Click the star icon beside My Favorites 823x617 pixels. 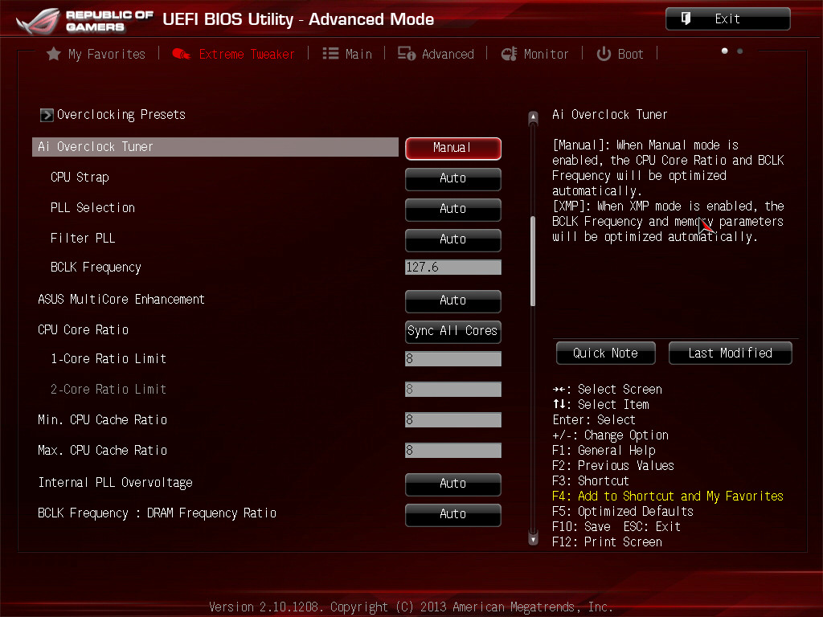point(54,54)
